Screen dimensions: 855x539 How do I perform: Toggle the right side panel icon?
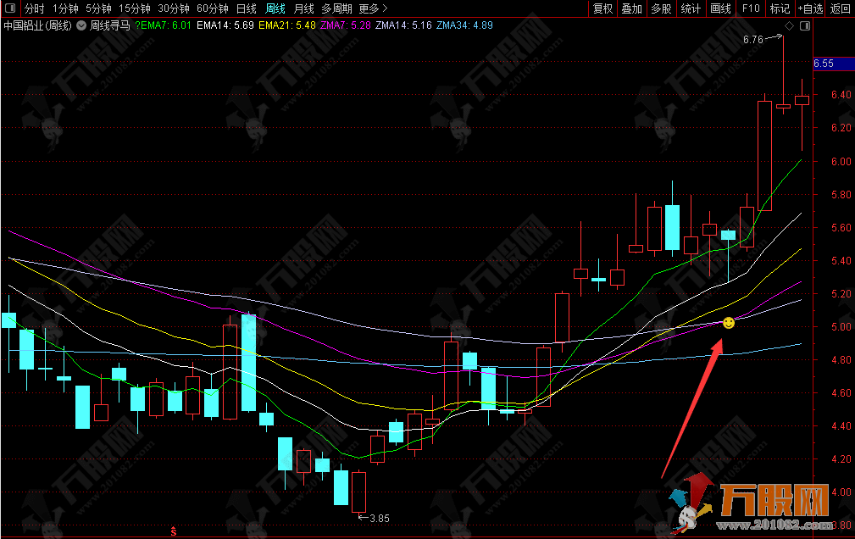click(x=804, y=26)
